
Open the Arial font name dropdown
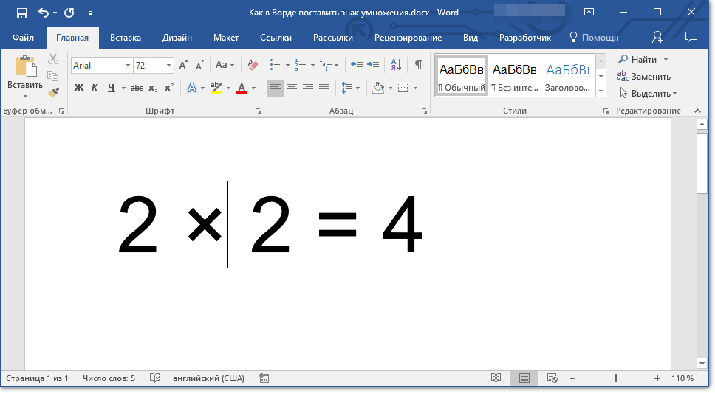click(x=128, y=66)
